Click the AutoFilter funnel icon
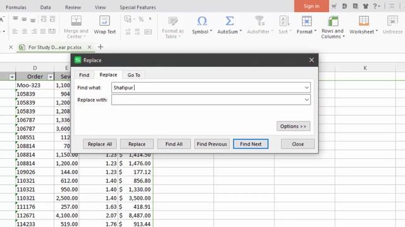This screenshot has width=405, height=227. (x=259, y=21)
